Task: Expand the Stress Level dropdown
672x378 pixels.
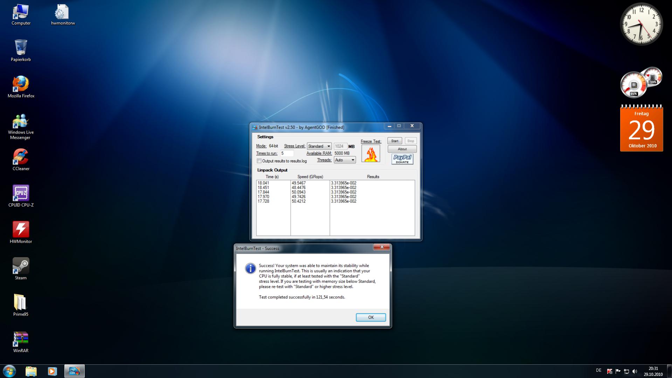Action: coord(319,146)
